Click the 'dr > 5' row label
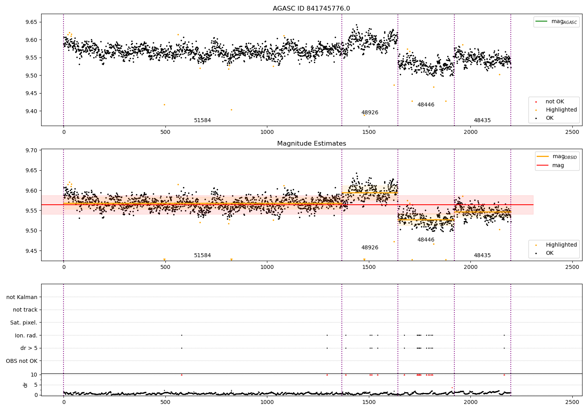This screenshot has width=588, height=411. pos(29,348)
